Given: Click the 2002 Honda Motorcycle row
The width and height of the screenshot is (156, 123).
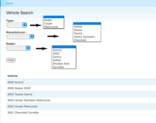Looking at the screenshot, I should pyautogui.click(x=81, y=106).
